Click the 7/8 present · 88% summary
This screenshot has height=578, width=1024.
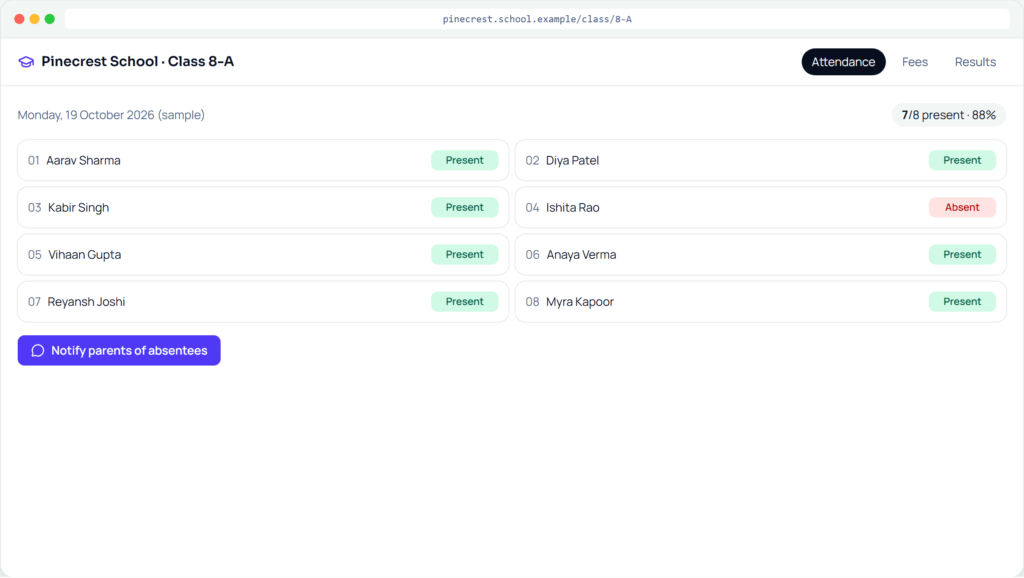click(x=949, y=115)
